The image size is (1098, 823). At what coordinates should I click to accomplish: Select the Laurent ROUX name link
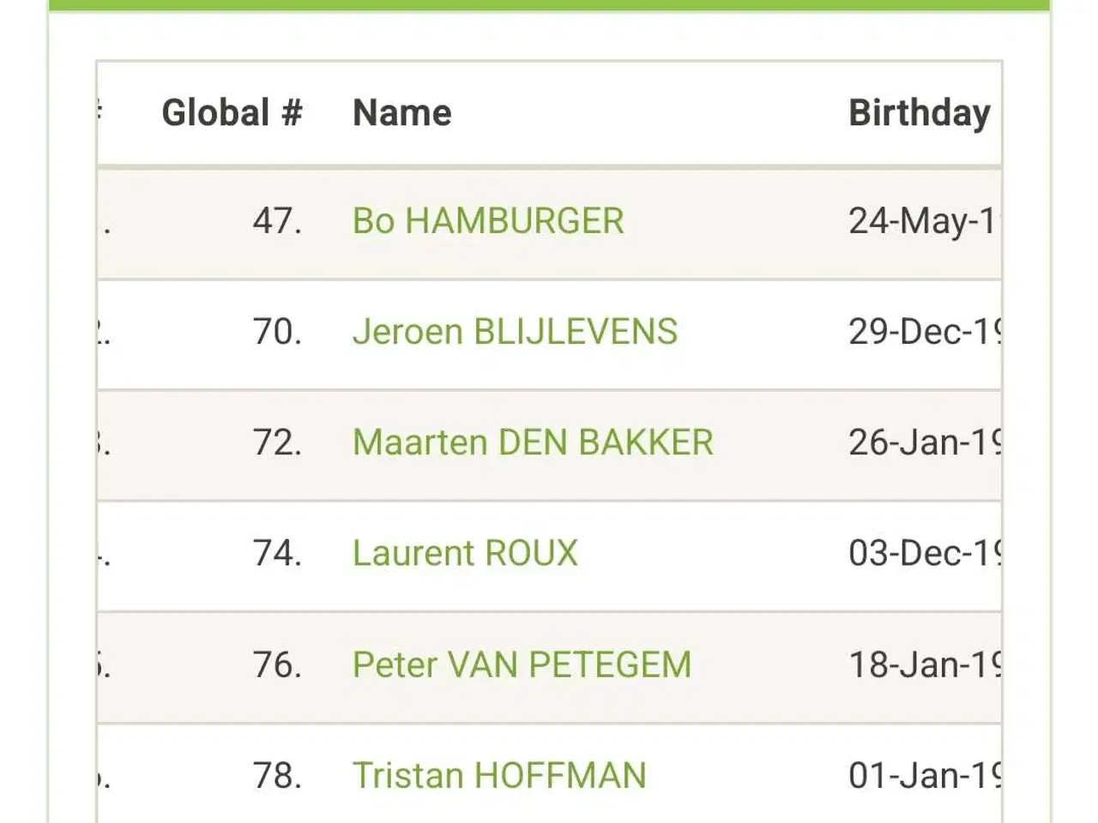[x=465, y=553]
